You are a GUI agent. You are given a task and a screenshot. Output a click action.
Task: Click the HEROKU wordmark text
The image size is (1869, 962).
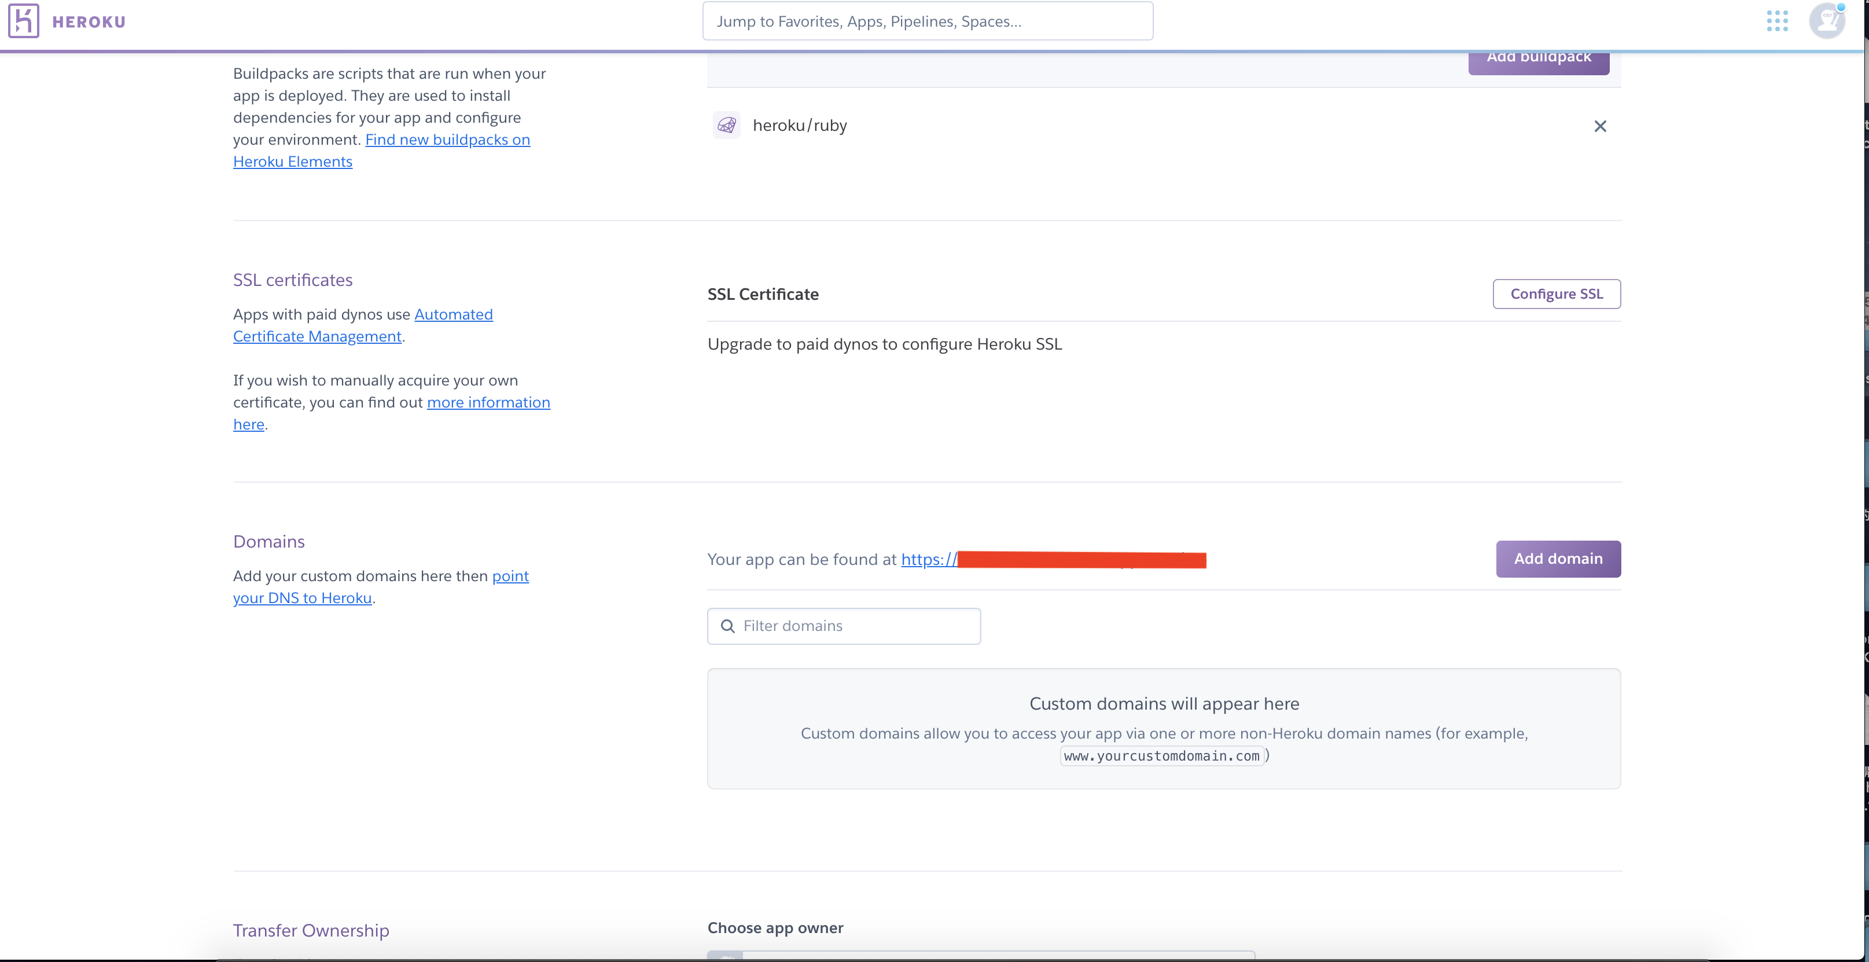(x=89, y=22)
